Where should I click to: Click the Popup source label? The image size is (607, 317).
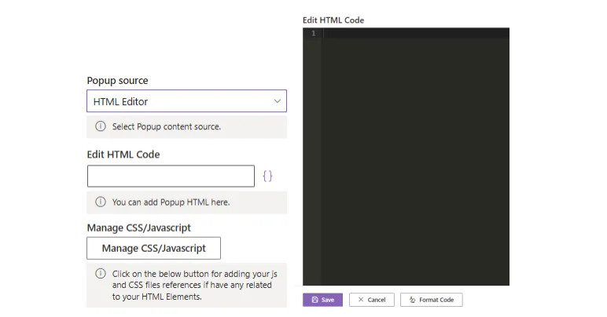(x=117, y=80)
